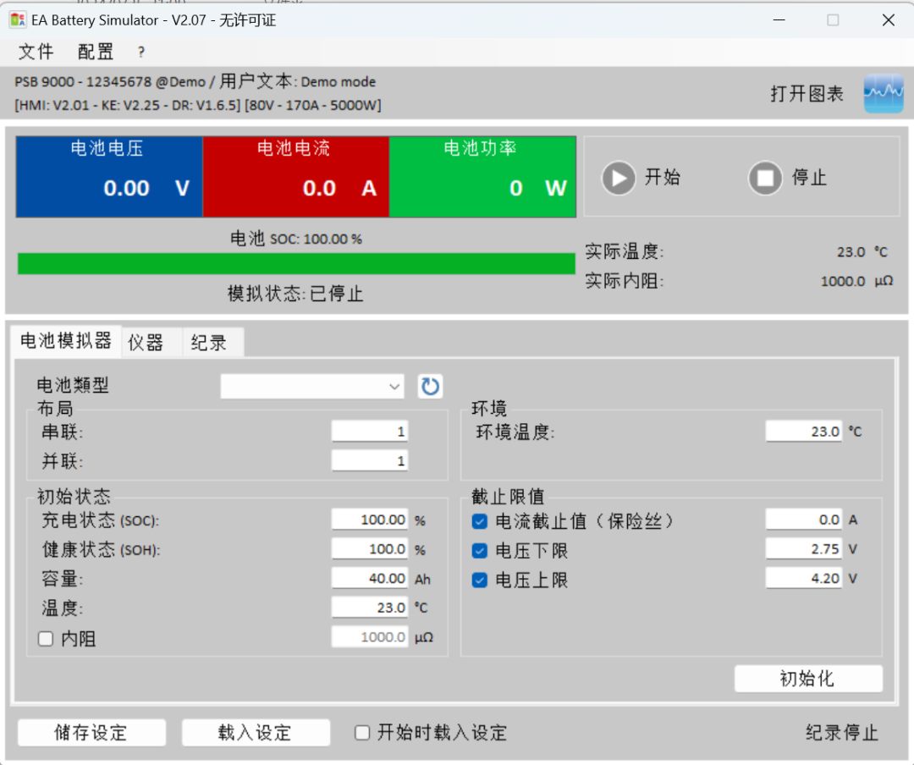Click the 容量 input field

click(x=370, y=579)
